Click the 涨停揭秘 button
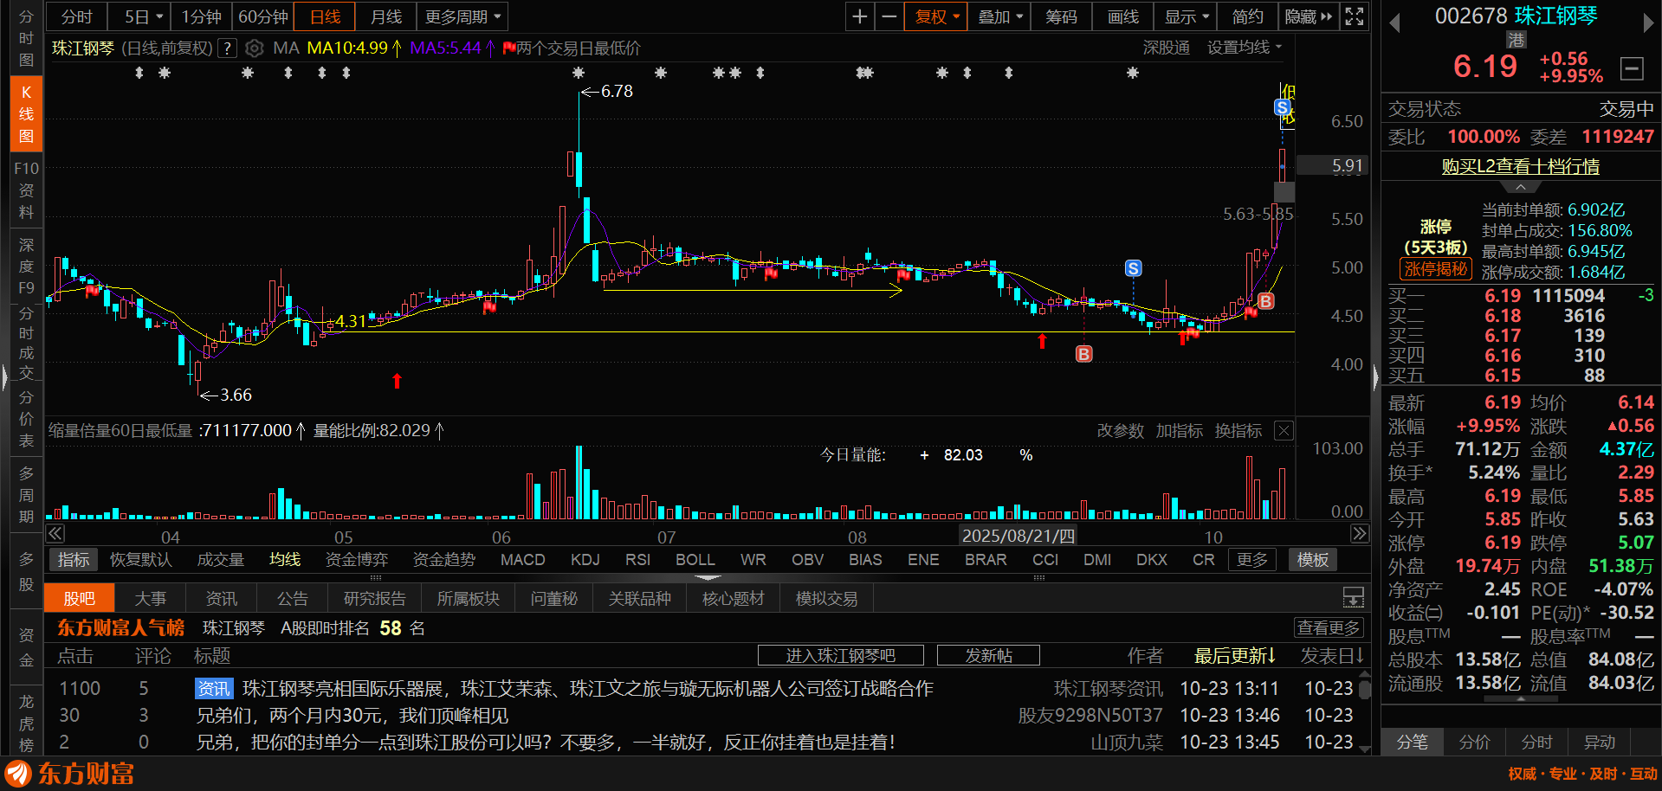This screenshot has width=1662, height=791. point(1436,269)
